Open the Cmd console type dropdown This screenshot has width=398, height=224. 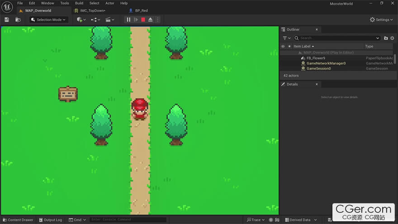point(77,220)
